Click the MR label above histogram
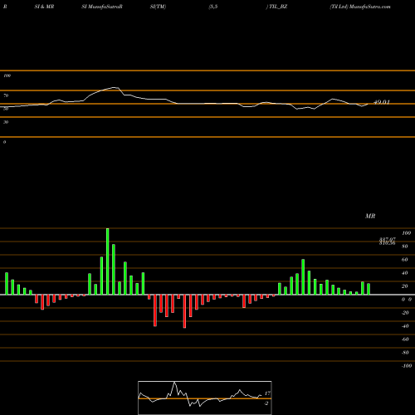Screen dimensions: 415x415 click(370, 216)
